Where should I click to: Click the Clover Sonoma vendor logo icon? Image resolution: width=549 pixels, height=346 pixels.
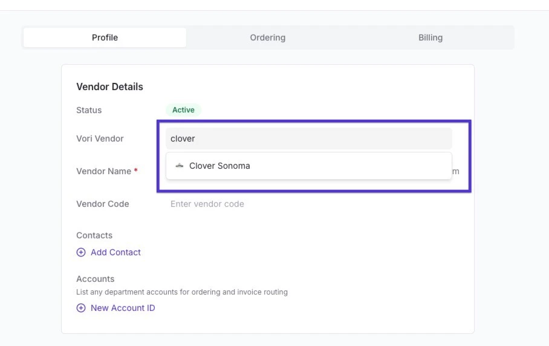point(179,166)
